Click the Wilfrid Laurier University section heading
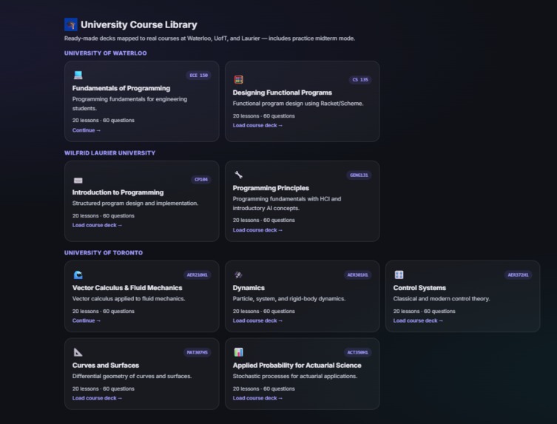 click(x=109, y=153)
